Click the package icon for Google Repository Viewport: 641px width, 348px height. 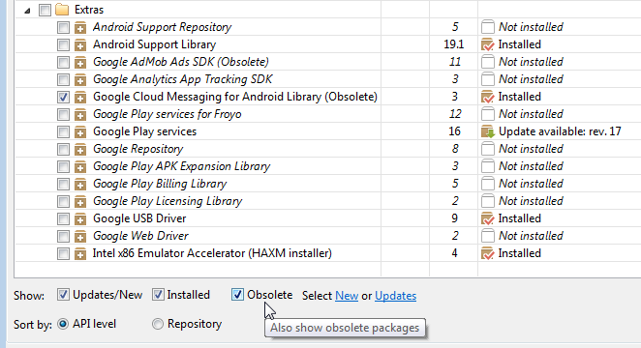tap(80, 149)
